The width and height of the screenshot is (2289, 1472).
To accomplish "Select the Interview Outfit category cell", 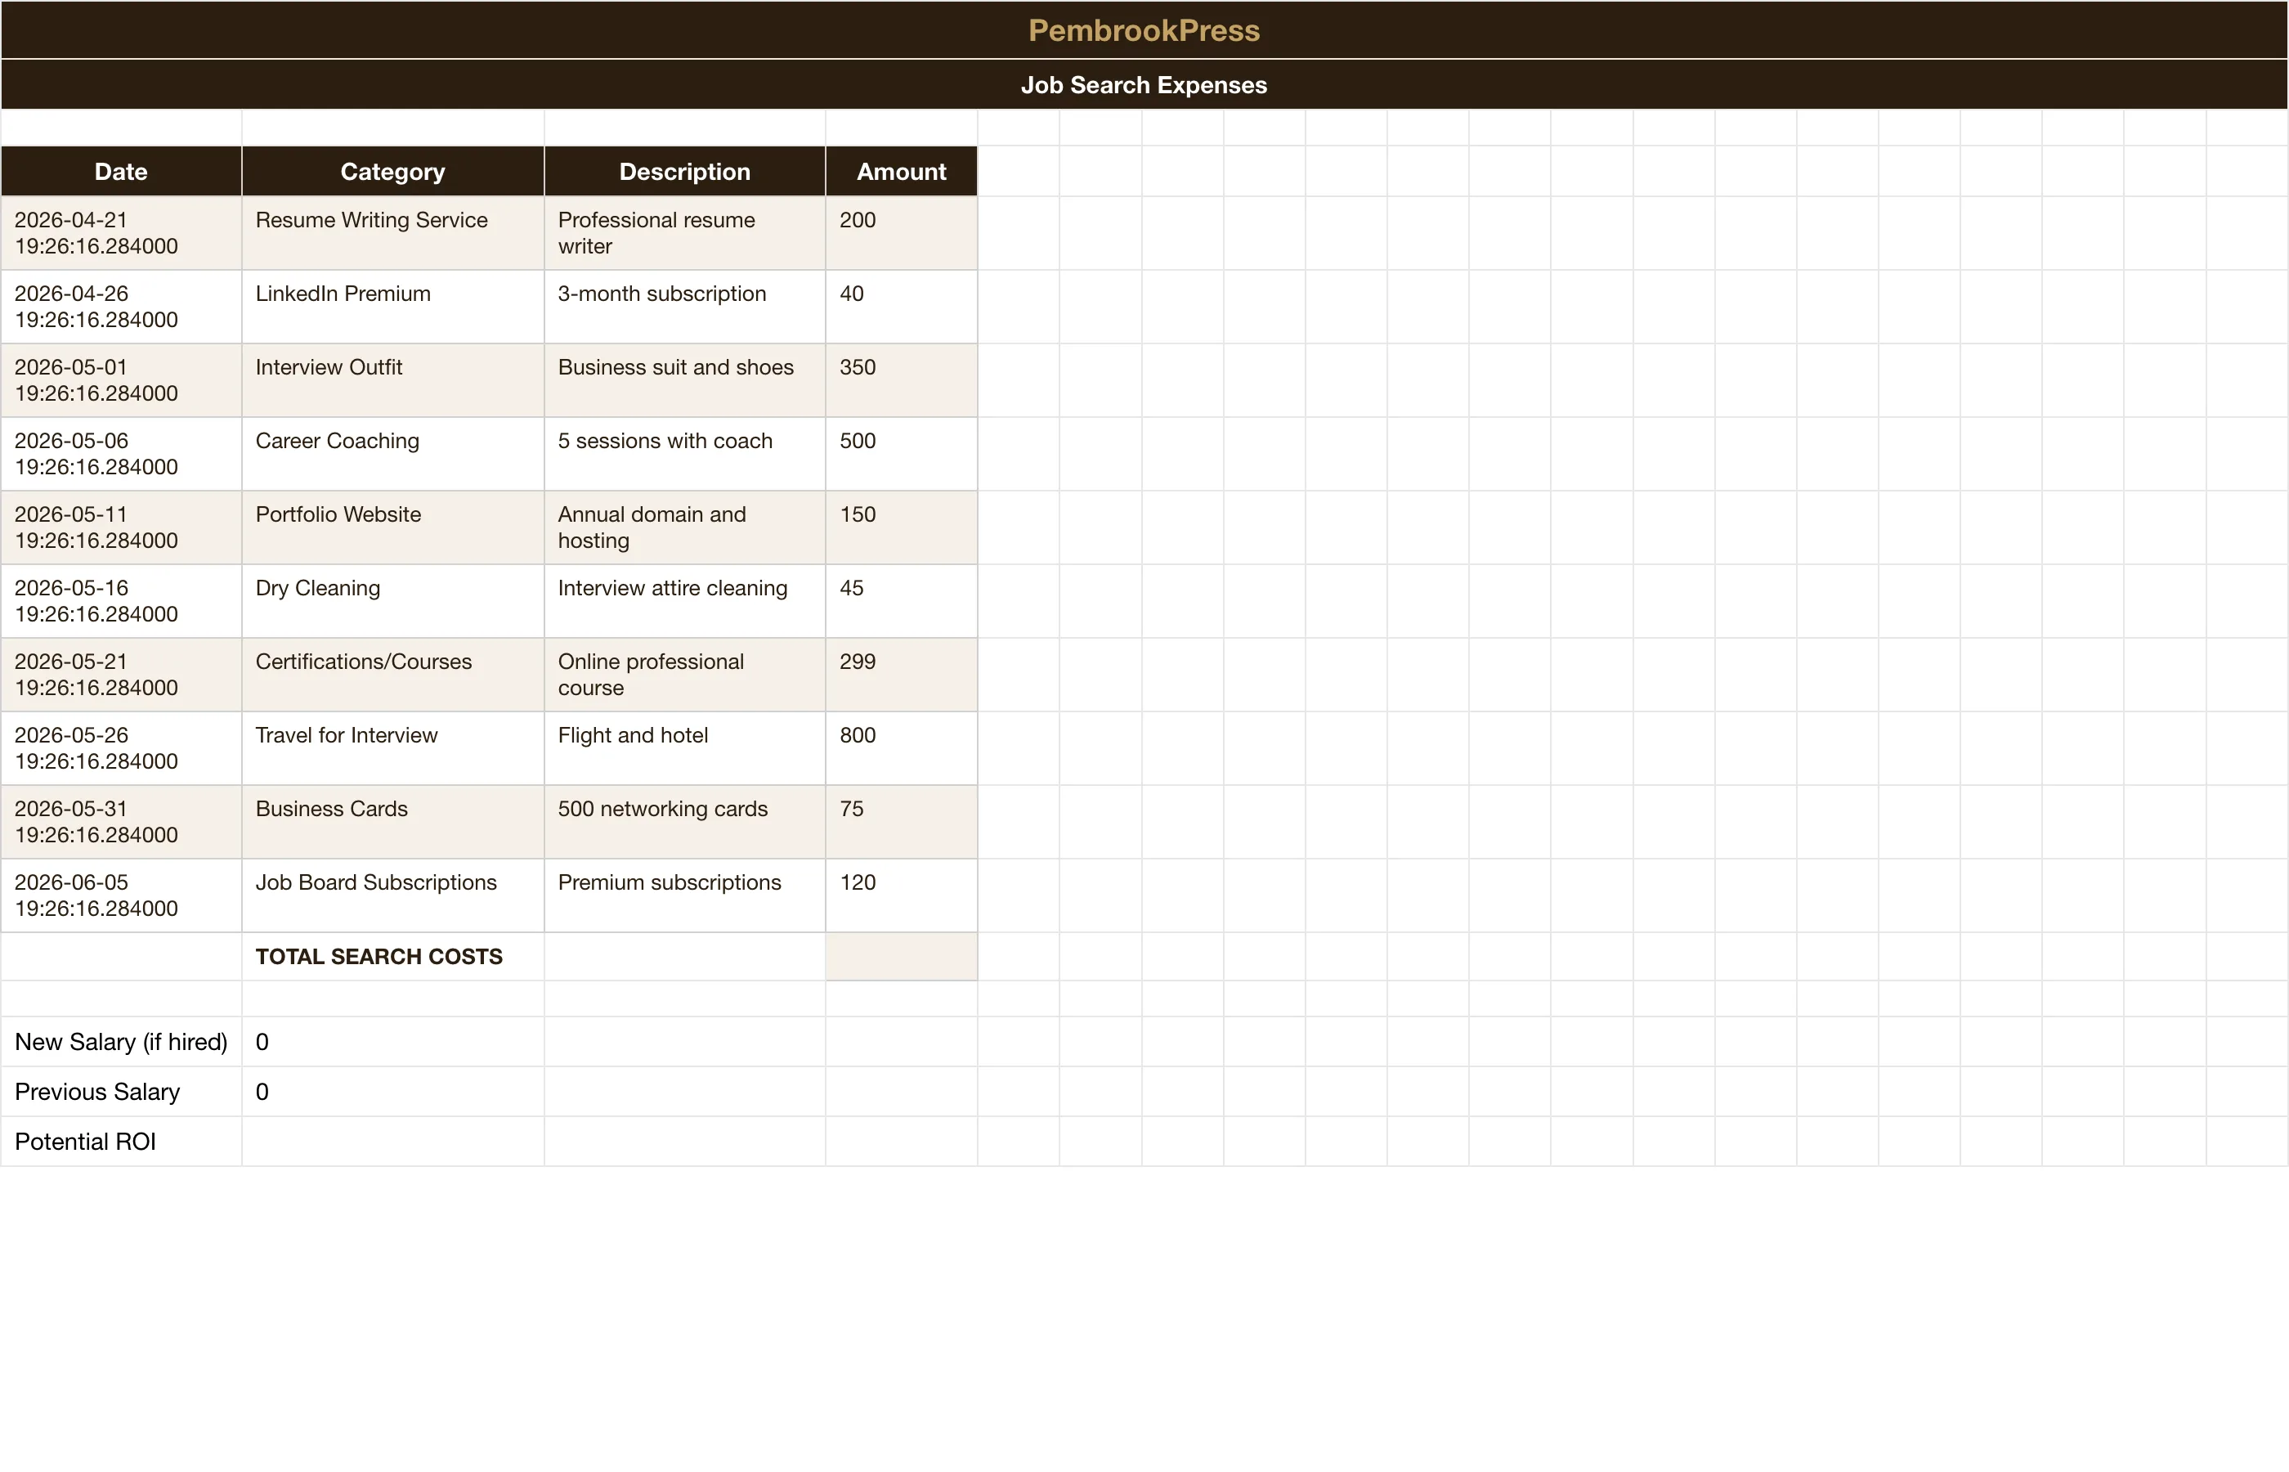I will point(392,380).
